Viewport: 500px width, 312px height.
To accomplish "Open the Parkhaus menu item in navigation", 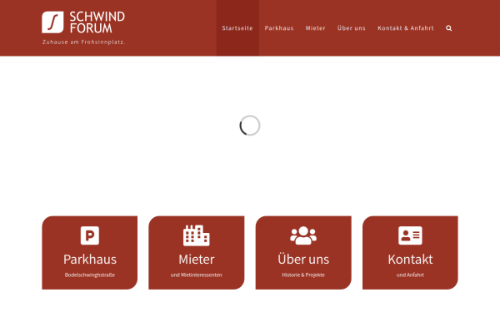I will 279,28.
